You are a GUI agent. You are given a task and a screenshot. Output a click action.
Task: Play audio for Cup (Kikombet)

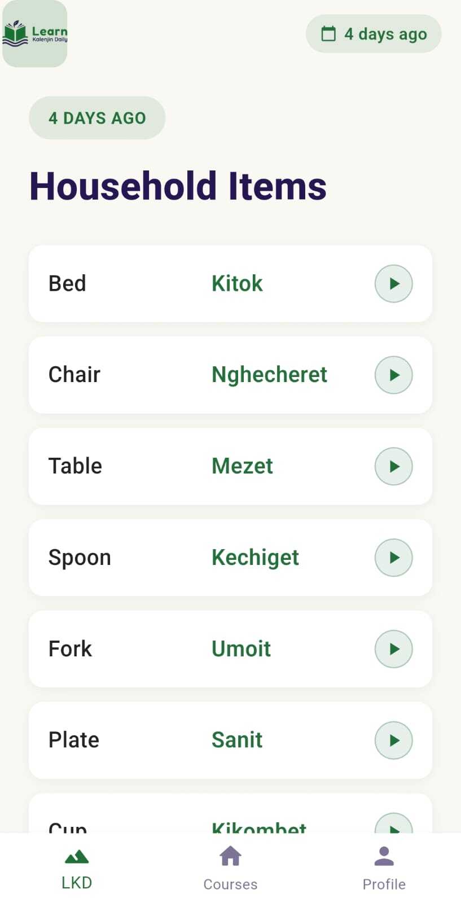coord(393,825)
